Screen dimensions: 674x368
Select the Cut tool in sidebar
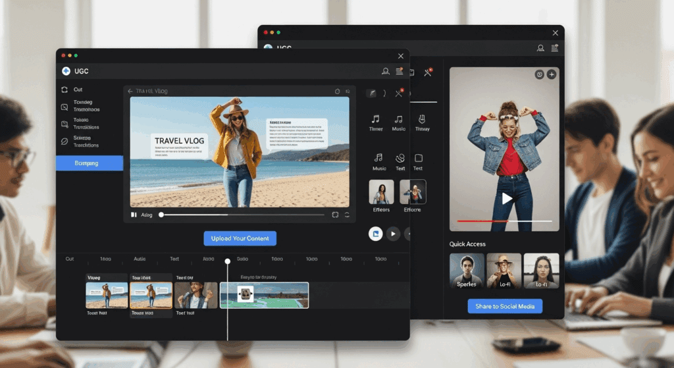72,90
